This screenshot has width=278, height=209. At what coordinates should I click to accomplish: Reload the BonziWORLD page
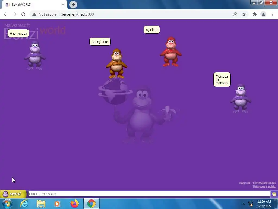(x=23, y=14)
